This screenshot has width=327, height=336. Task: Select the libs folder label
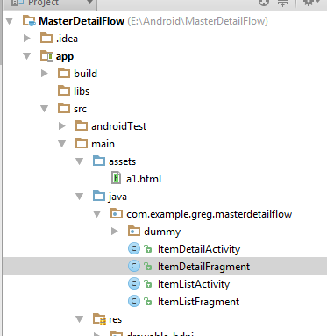82,91
